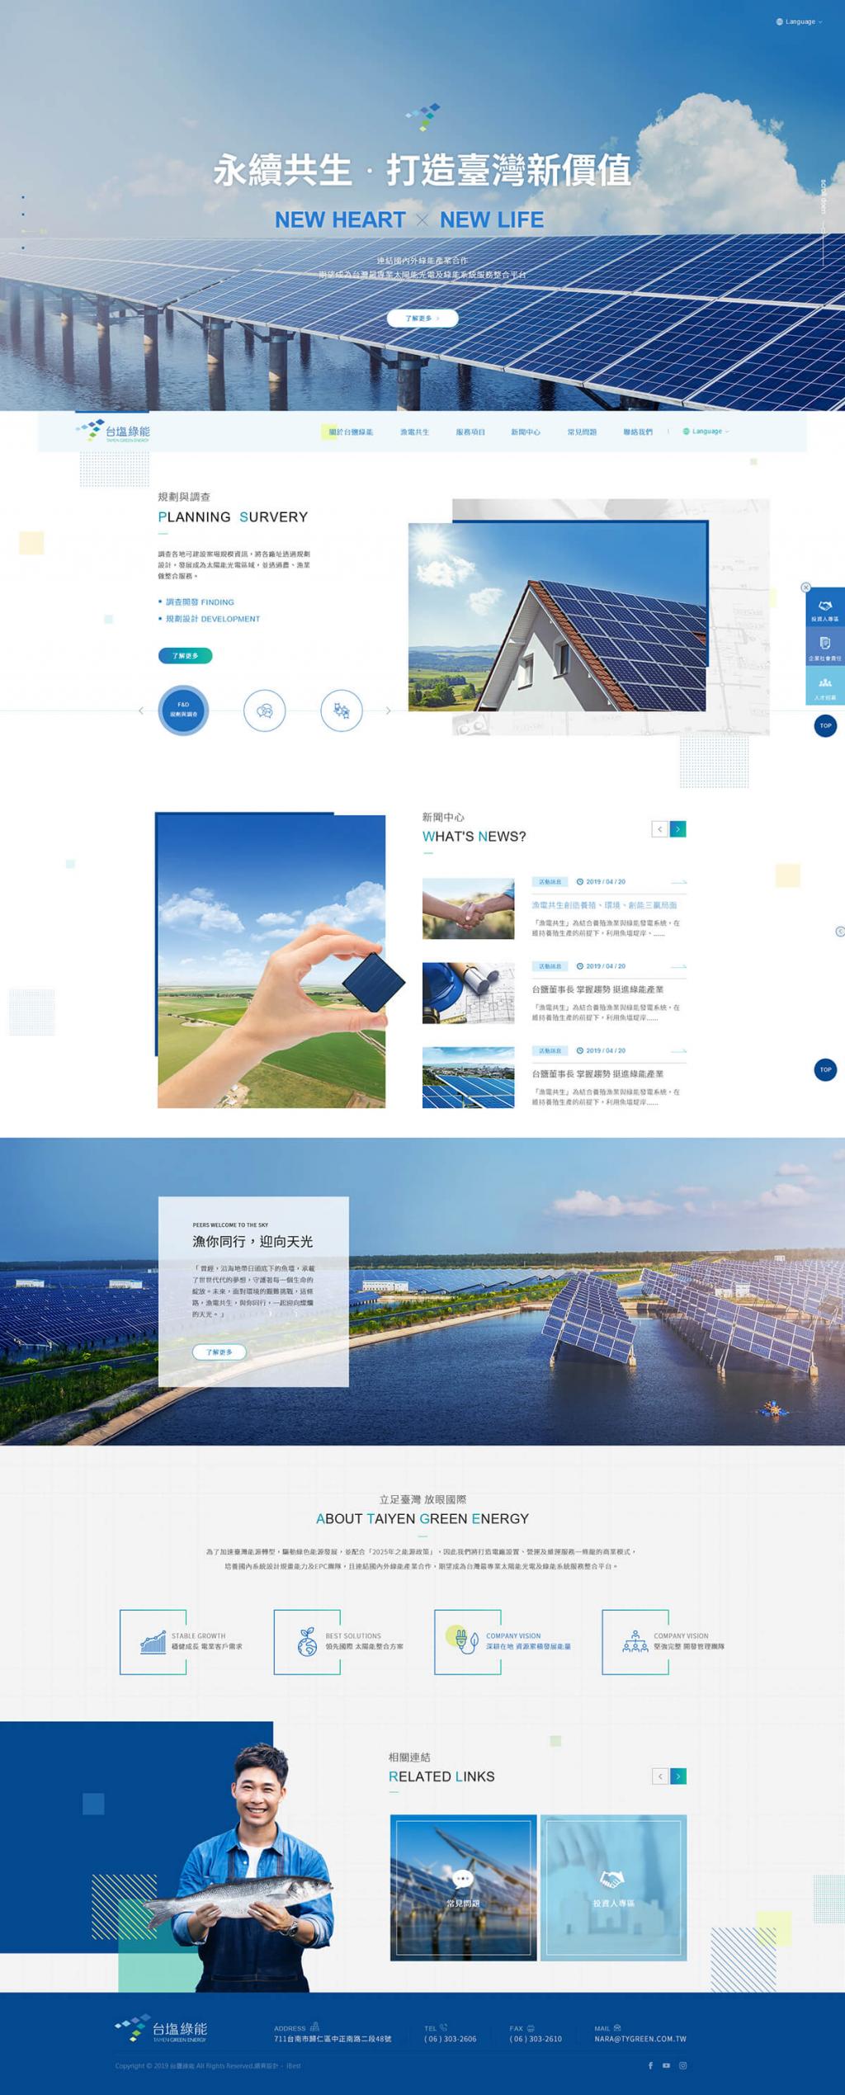Close the floating side menu with the X

805,587
